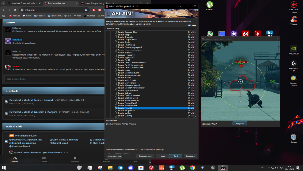This screenshot has width=303, height=171.
Task: Click the Telegram icon in taskbar
Action: coord(120,168)
